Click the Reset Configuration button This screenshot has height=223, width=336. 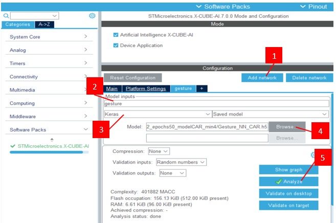coord(133,78)
